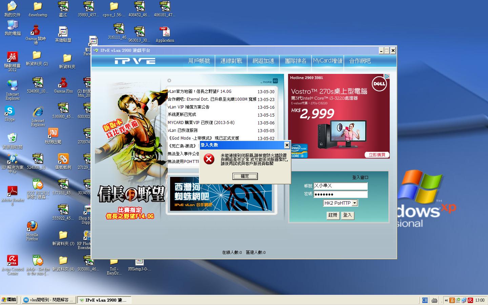This screenshot has width=488, height=305.
Task: Select the 網遊加速 tab
Action: pos(263,61)
